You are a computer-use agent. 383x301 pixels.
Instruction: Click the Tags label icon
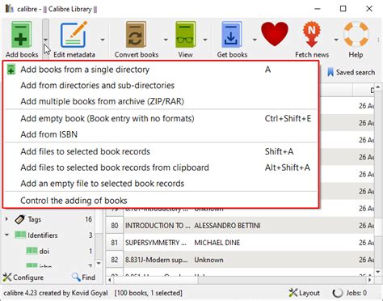(20, 219)
